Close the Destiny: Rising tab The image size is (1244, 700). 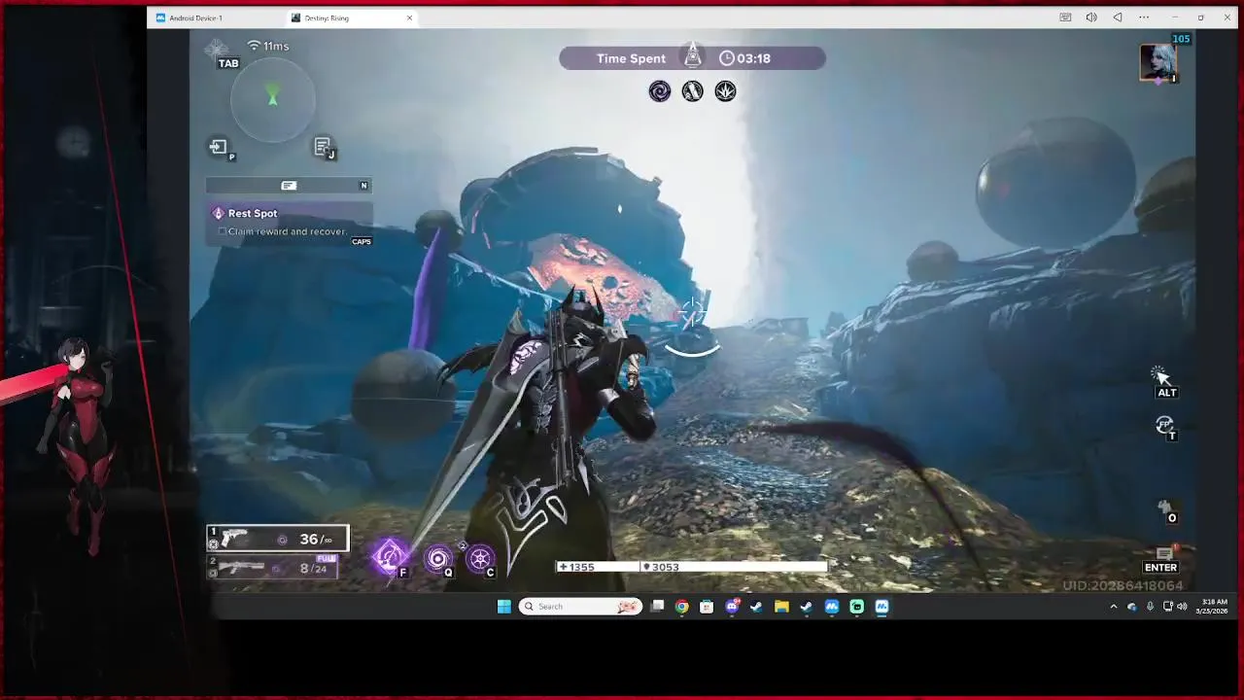coord(409,17)
